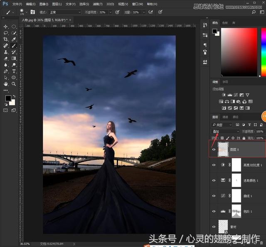The image size is (266, 247).
Task: Select the Crop tool
Action: pyautogui.click(x=6, y=39)
